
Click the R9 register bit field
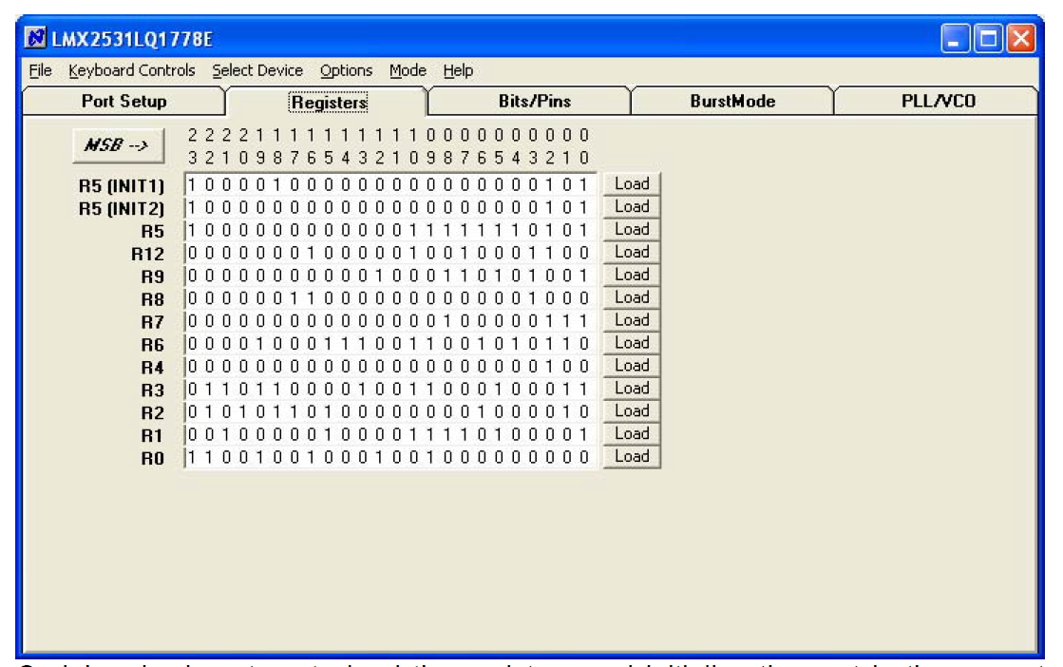pos(389,276)
